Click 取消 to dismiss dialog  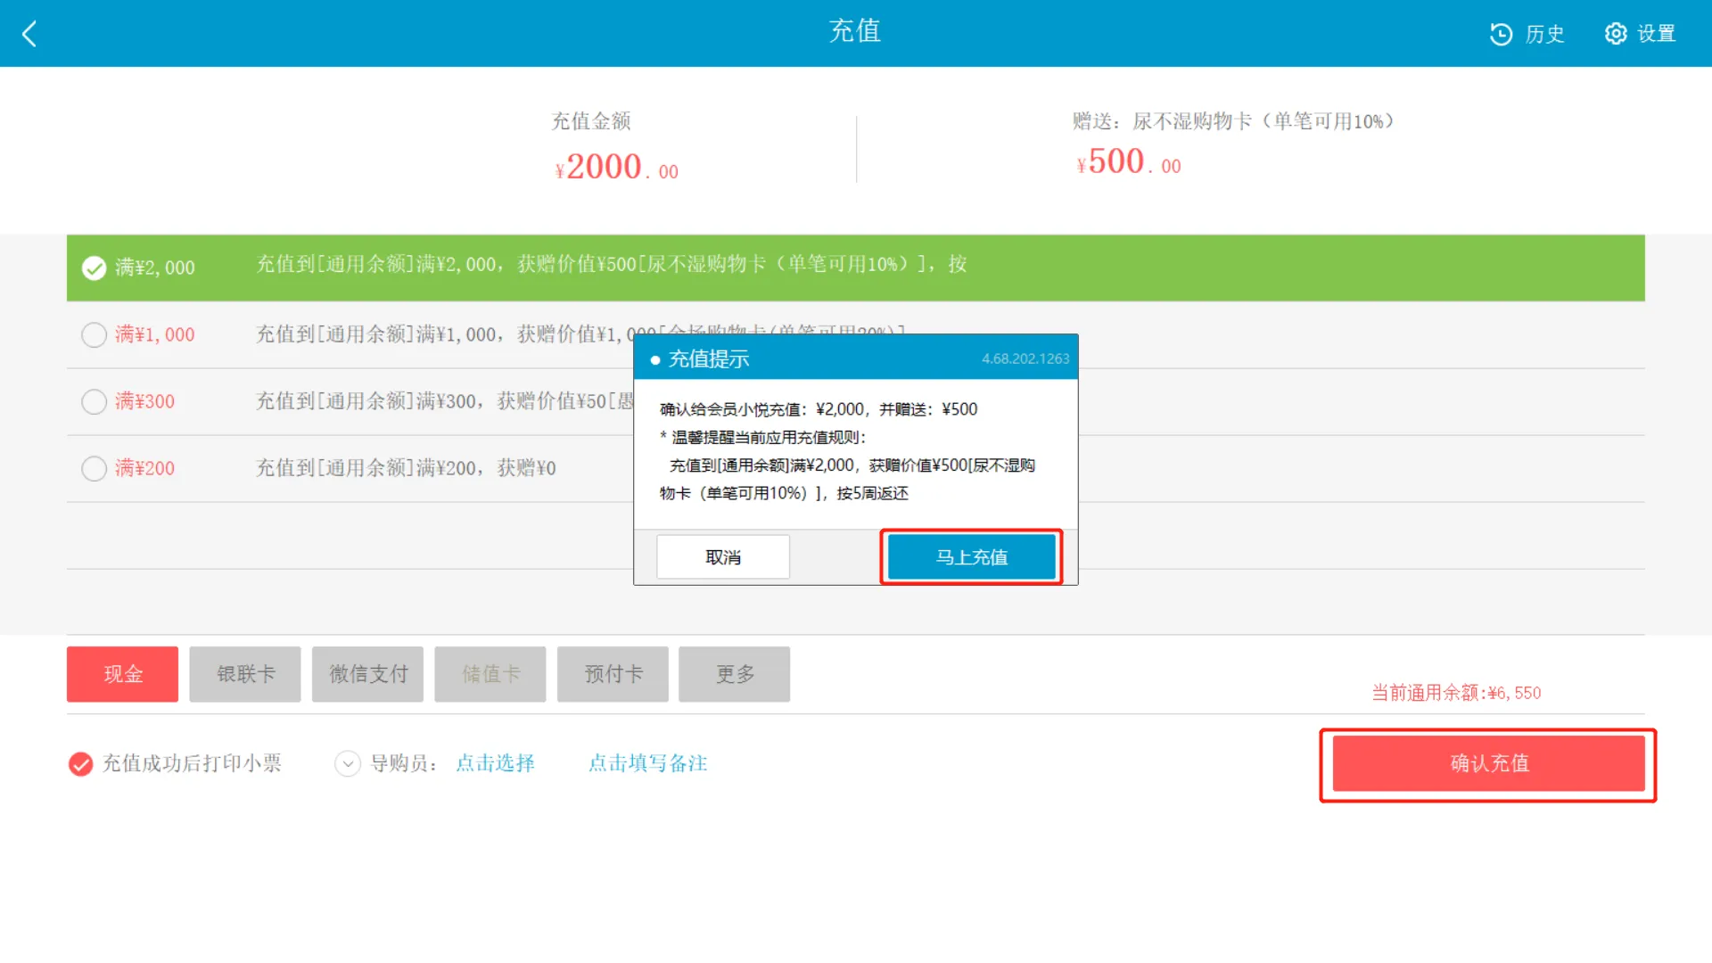(722, 557)
